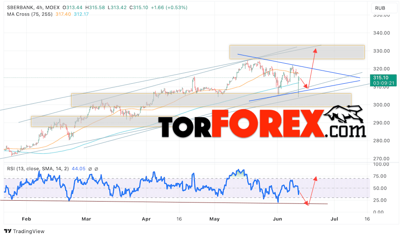Click the 300.00 price axis label
Screen dimensions: 403x238
click(382, 105)
